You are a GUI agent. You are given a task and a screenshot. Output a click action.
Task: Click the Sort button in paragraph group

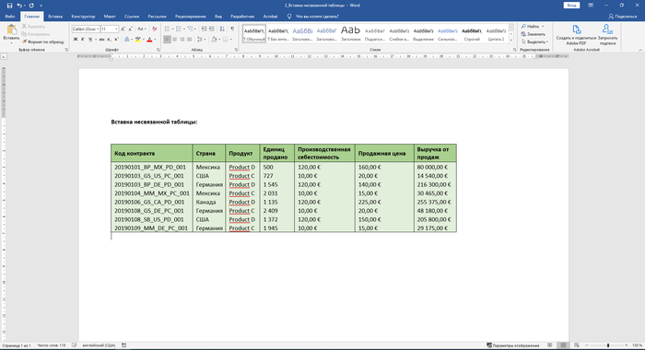coord(222,29)
